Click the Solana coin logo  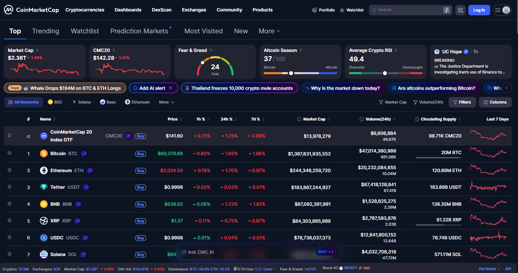pyautogui.click(x=44, y=254)
